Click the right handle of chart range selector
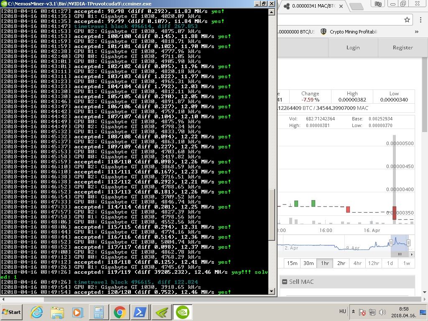The height and width of the screenshot is (321, 428). coord(409,242)
